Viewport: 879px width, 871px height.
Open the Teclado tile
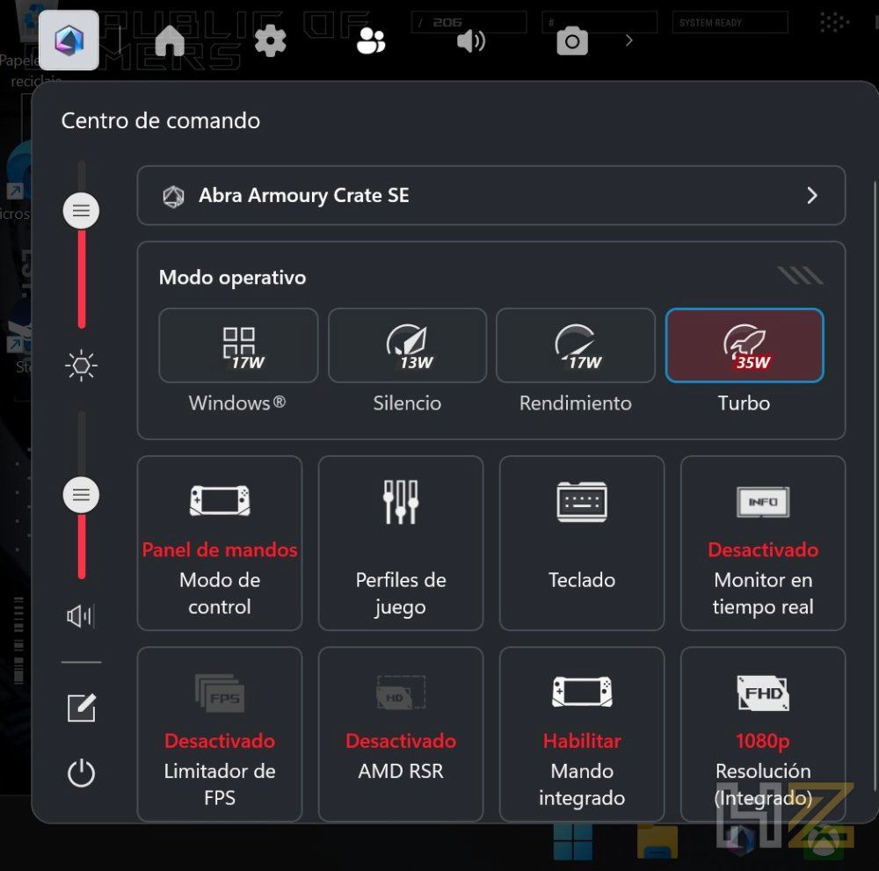click(582, 543)
